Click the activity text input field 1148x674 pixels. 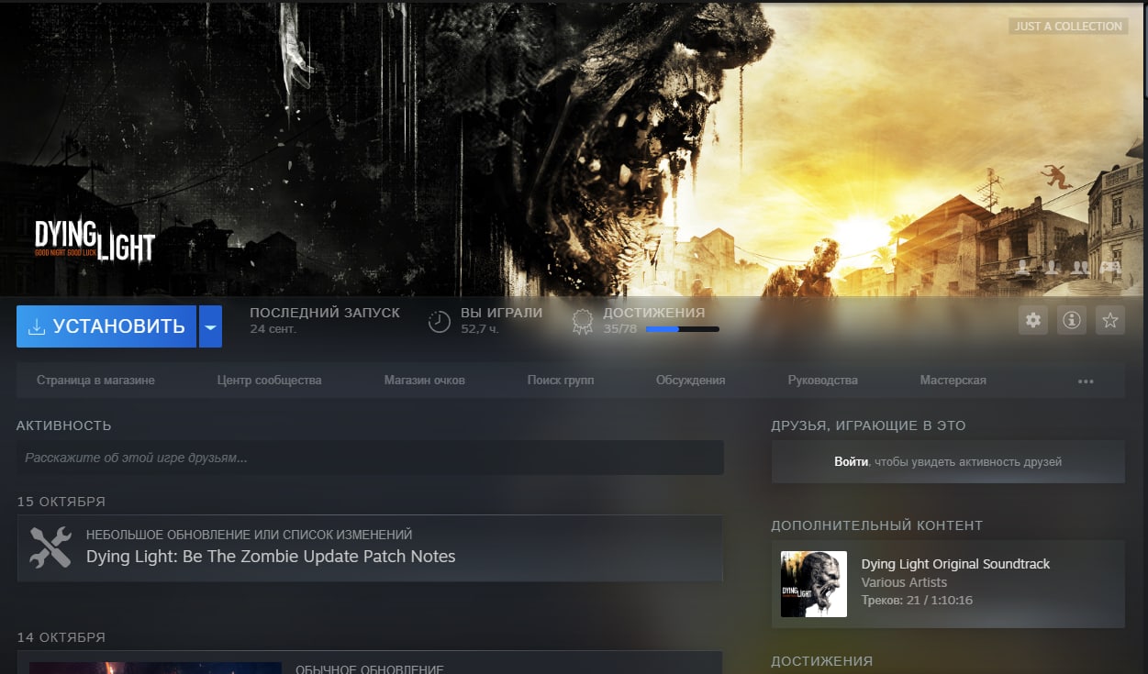tap(370, 458)
